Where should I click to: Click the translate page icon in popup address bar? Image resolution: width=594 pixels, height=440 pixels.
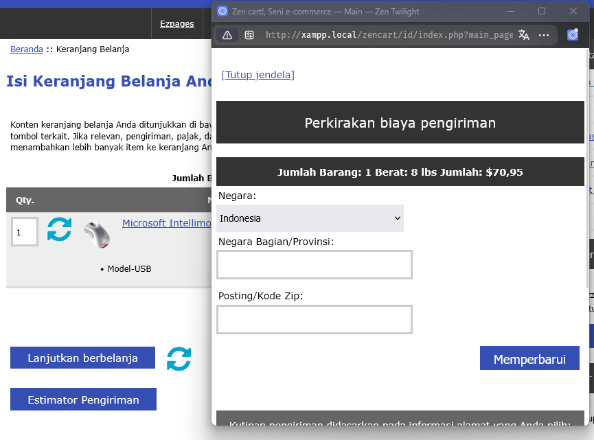pos(524,35)
